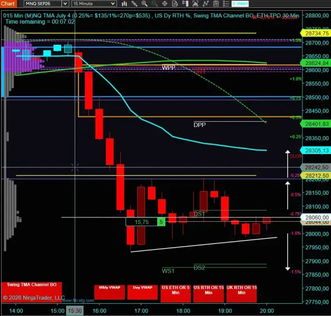Open the 15 Minute interval dropdown

pyautogui.click(x=94, y=4)
